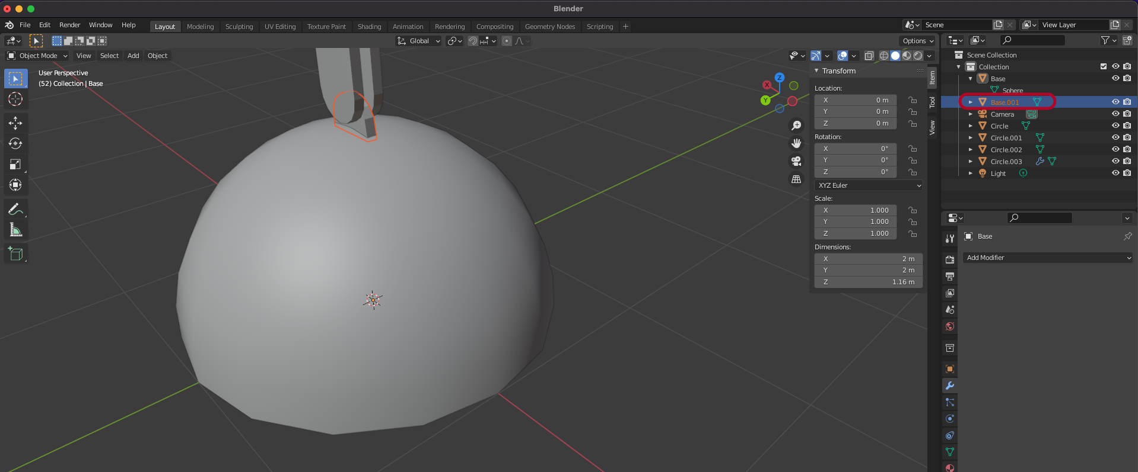Expand the Light object in outliner

tap(971, 173)
